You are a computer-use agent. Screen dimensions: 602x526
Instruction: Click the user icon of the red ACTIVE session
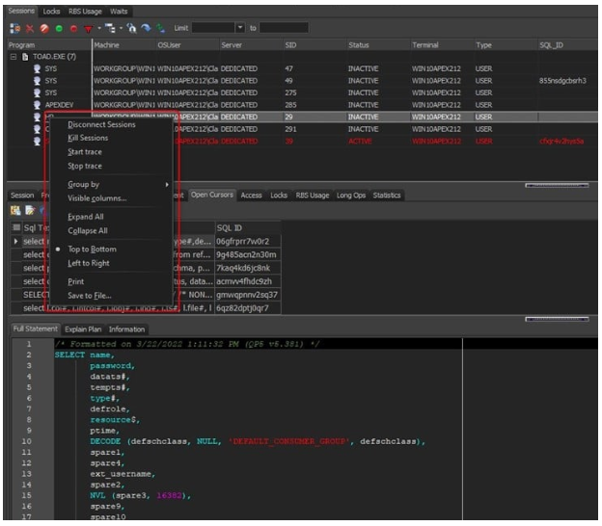coord(37,141)
